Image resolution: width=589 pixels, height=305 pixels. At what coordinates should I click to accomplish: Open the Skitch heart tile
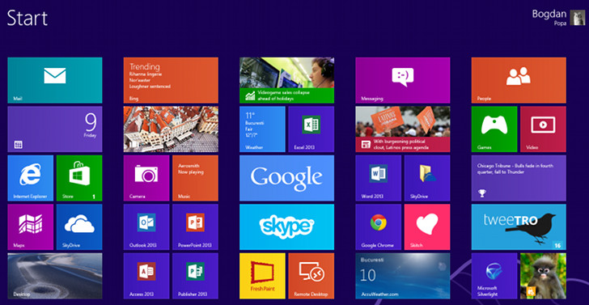tap(427, 227)
